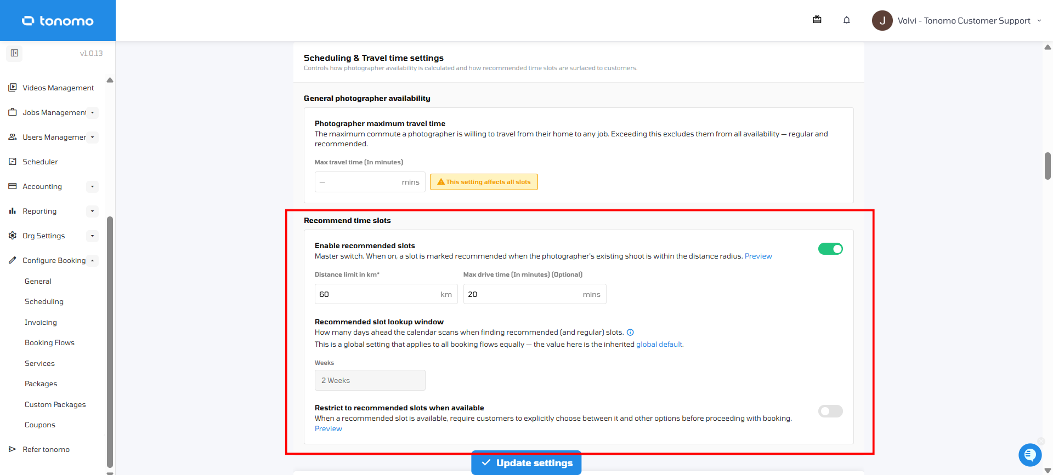
Task: Open notifications bell
Action: tap(847, 20)
